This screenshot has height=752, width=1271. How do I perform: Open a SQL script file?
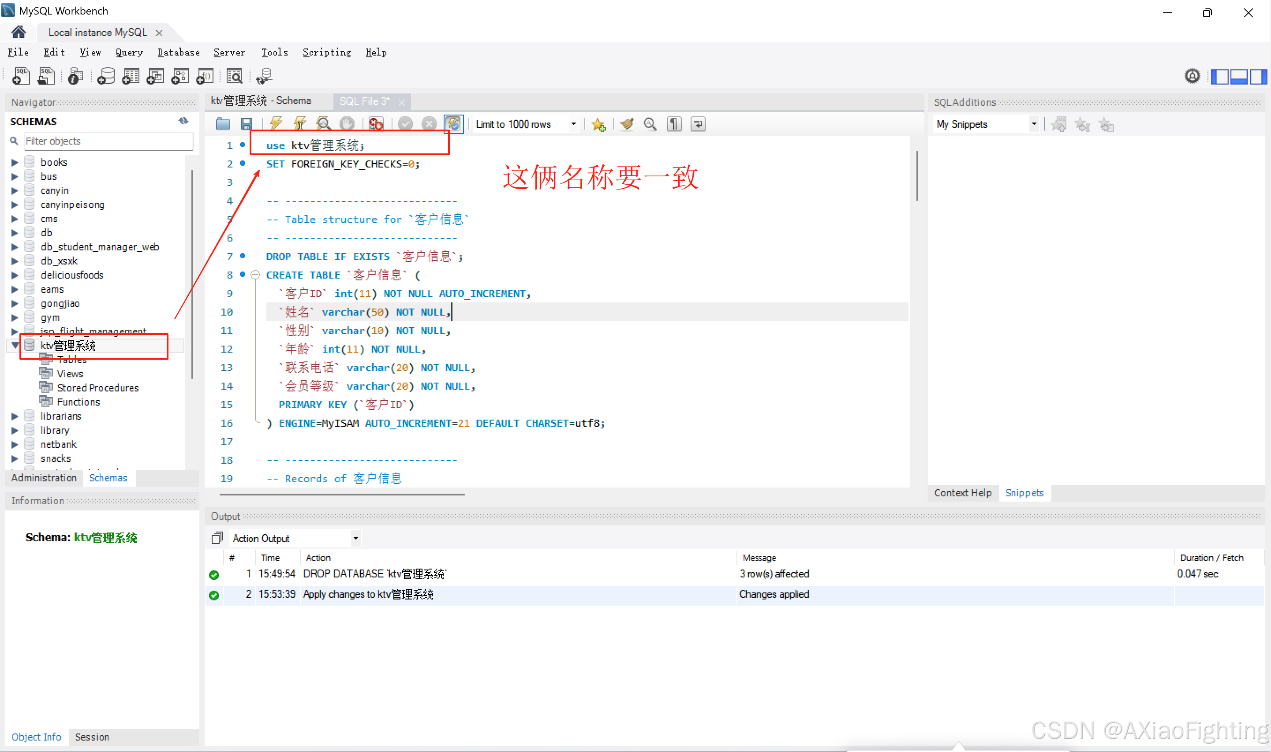click(x=223, y=124)
